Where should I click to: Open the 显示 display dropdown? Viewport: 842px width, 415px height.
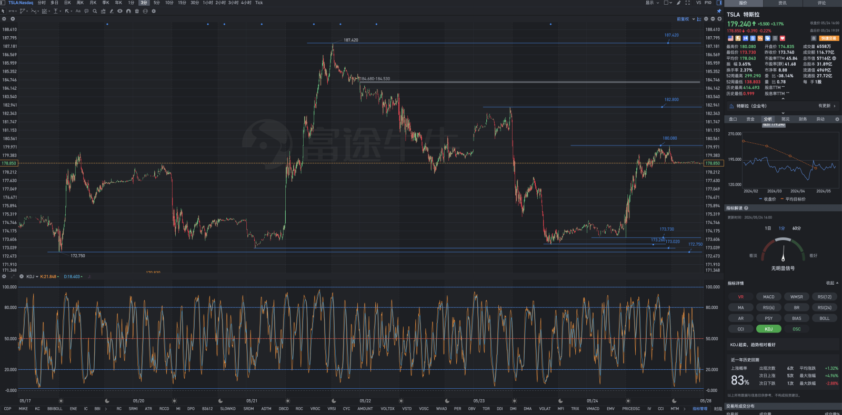(x=652, y=3)
